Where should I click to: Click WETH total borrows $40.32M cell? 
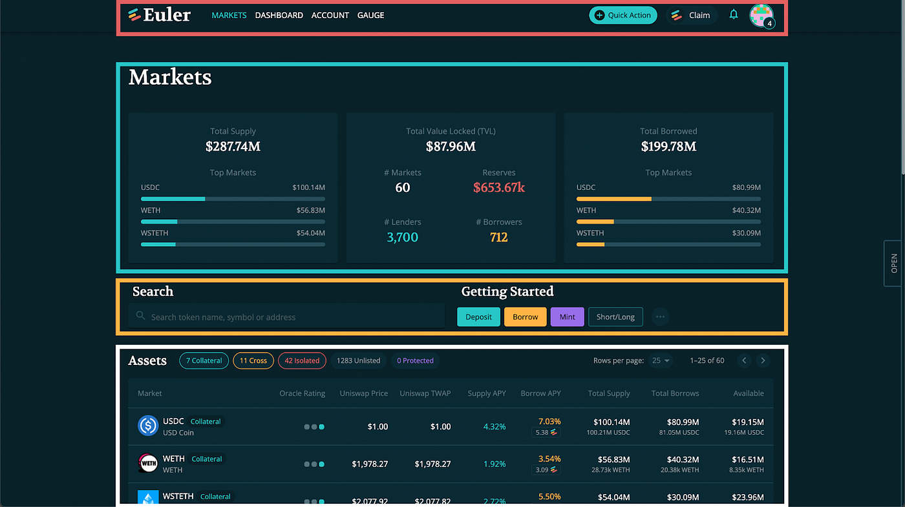(683, 459)
